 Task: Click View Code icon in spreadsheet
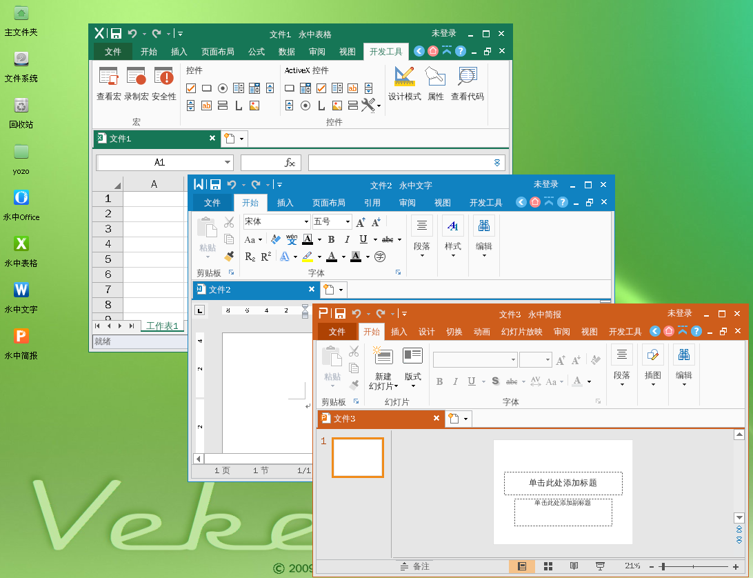(x=468, y=83)
